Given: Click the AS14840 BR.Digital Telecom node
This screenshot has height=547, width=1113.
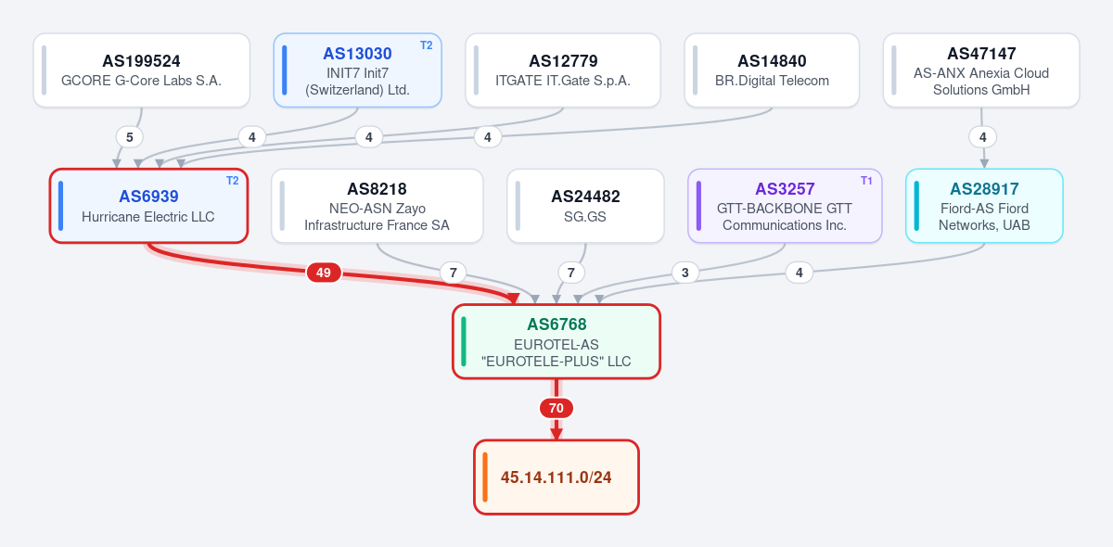Looking at the screenshot, I should [773, 70].
